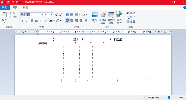186x100 pixels.
Task: Open the font family combo box 新細明體
Action: tap(32, 15)
